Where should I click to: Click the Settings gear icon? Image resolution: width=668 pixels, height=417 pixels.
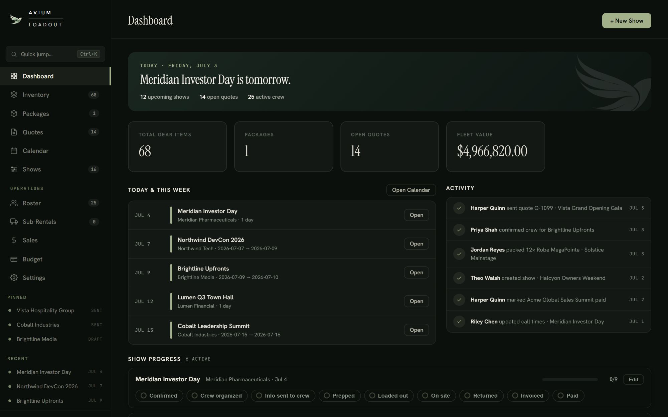coord(14,278)
